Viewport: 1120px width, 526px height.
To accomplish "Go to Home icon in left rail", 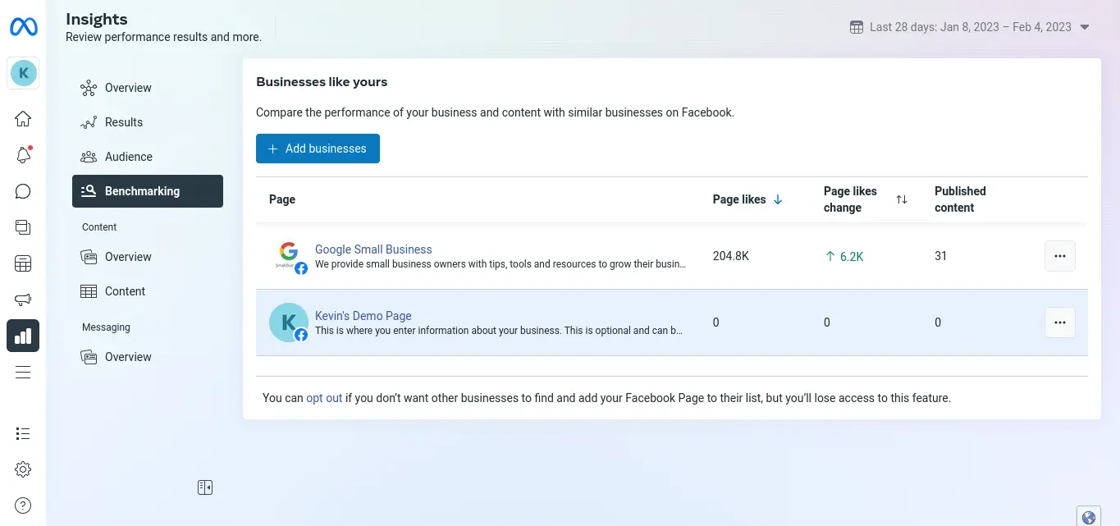I will 23,119.
